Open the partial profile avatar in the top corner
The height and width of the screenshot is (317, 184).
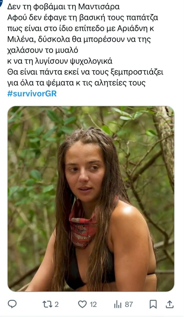[1, 2]
